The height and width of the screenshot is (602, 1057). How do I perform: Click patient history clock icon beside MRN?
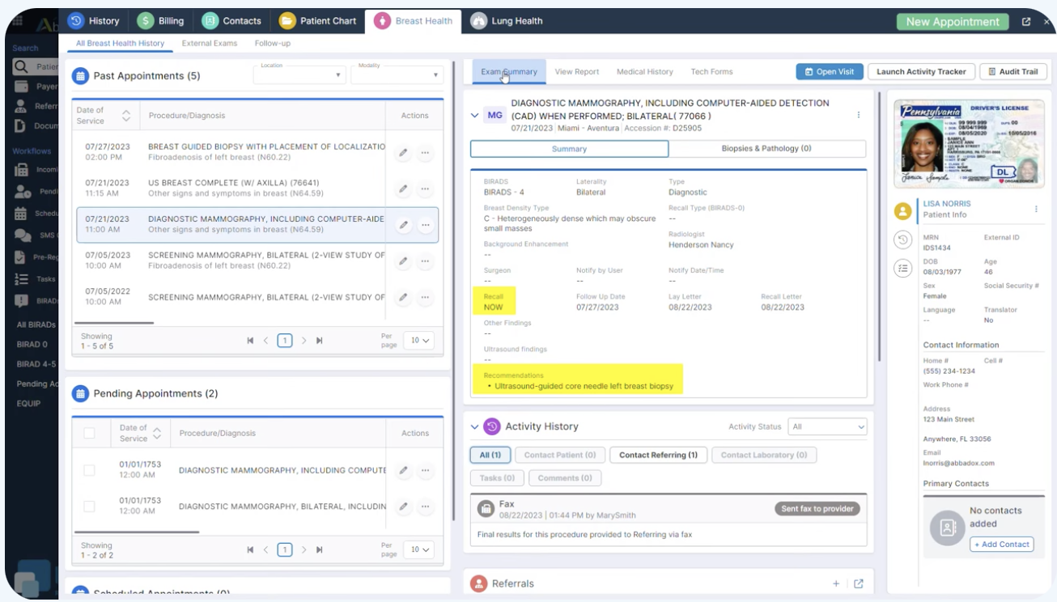coord(902,240)
